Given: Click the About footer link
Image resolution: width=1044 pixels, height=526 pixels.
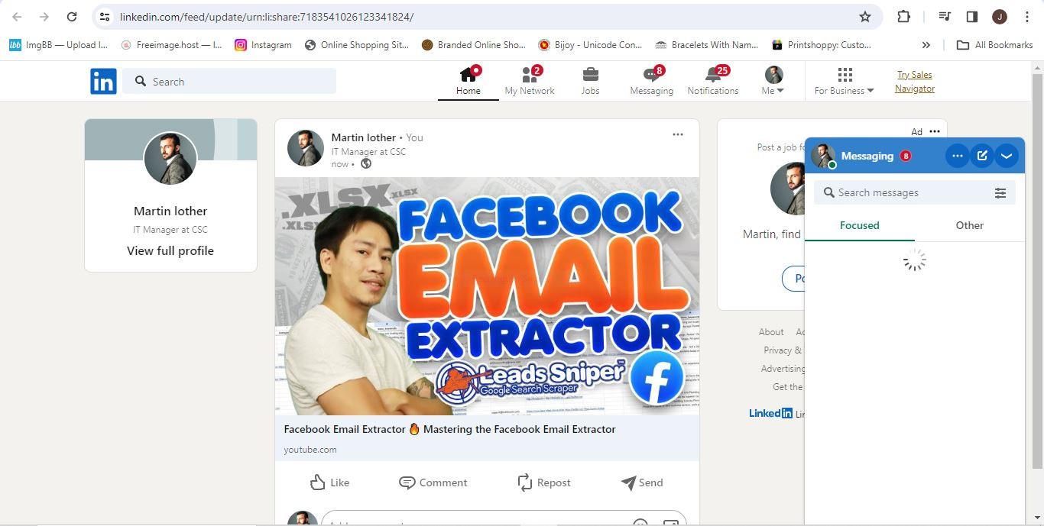Looking at the screenshot, I should [x=771, y=332].
